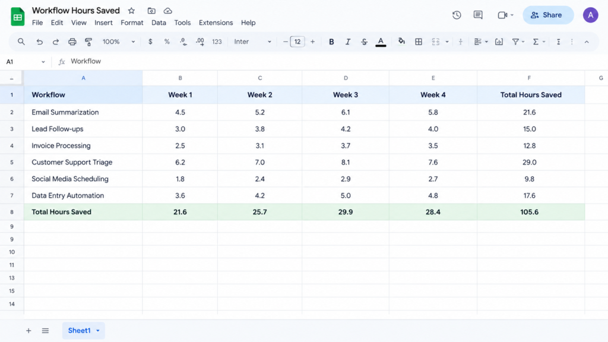This screenshot has width=608, height=342.
Task: Open the name box dropdown arrow
Action: pos(43,62)
